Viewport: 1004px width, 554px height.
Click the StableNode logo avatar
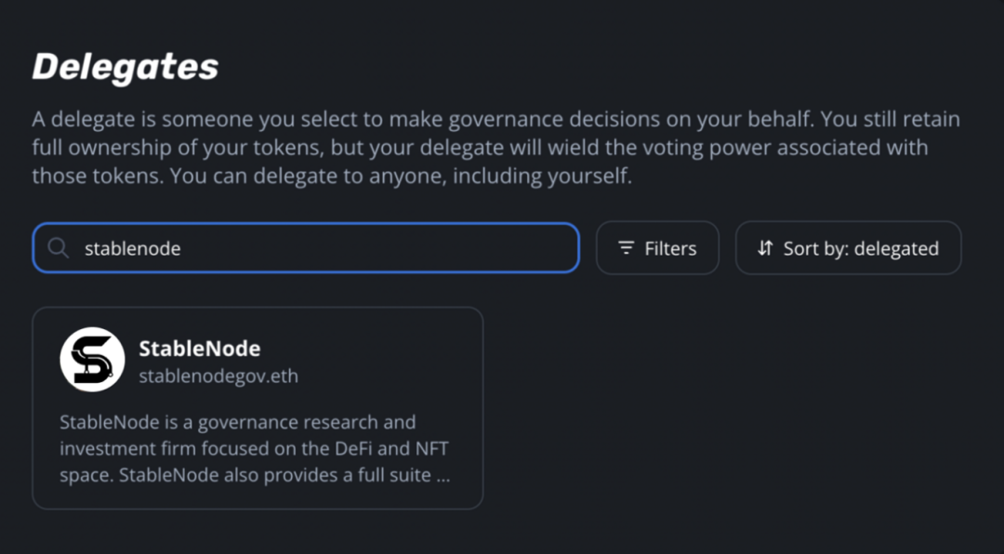92,359
